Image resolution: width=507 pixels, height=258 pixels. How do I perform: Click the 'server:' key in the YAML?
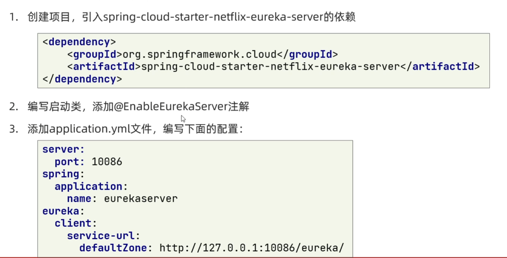tap(63, 149)
